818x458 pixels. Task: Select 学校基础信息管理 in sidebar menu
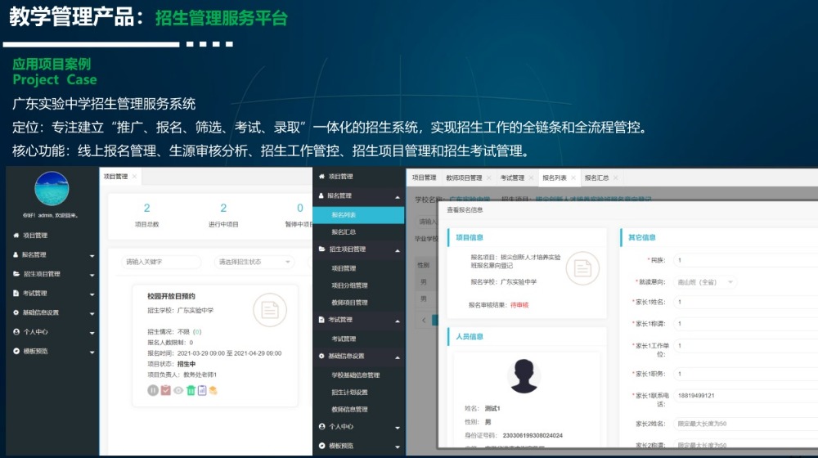355,375
